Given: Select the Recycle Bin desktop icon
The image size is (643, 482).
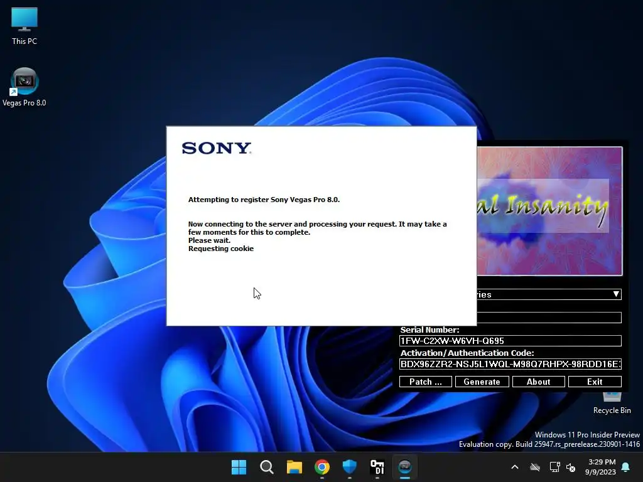Looking at the screenshot, I should 612,404.
